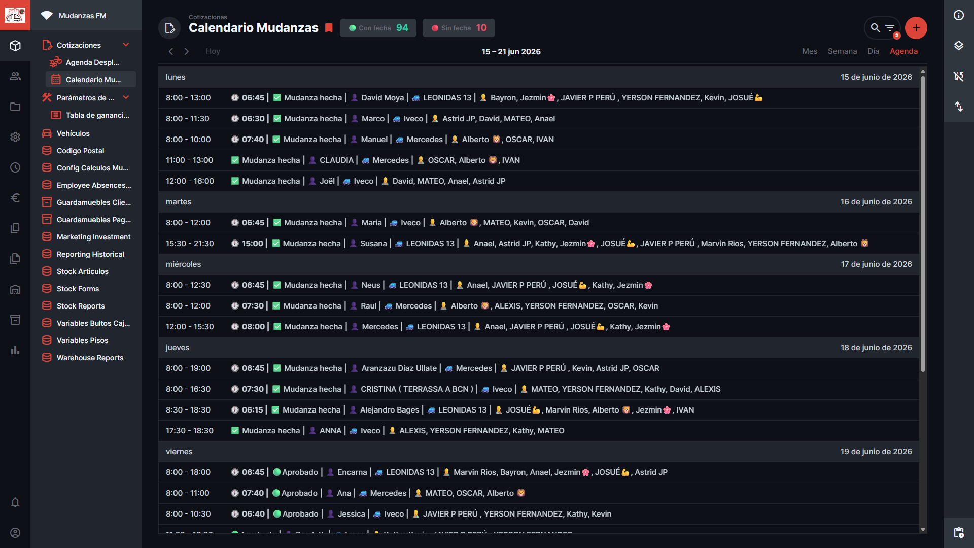Toggle the Sin fecha 10 filter
The image size is (974, 548).
tap(459, 28)
